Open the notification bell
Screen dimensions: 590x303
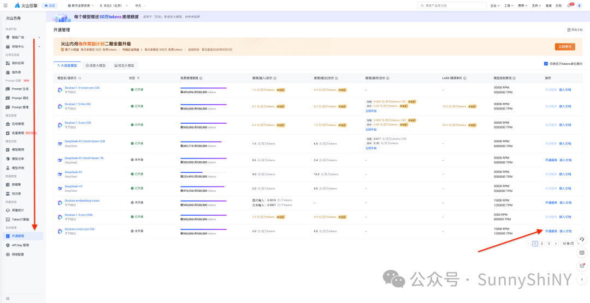click(569, 5)
